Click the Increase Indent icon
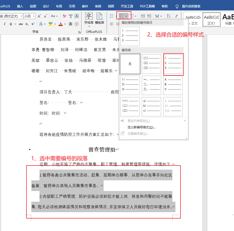234x231 pixels. (x=149, y=16)
